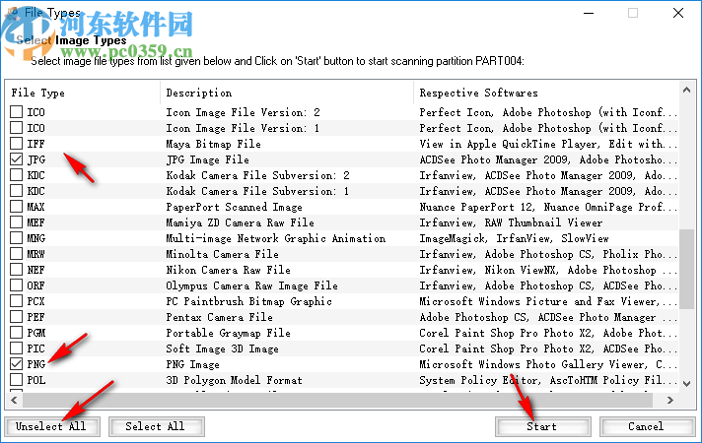The image size is (702, 443).
Task: Select 'Olympus Camera Raw Image File' text
Action: click(252, 285)
